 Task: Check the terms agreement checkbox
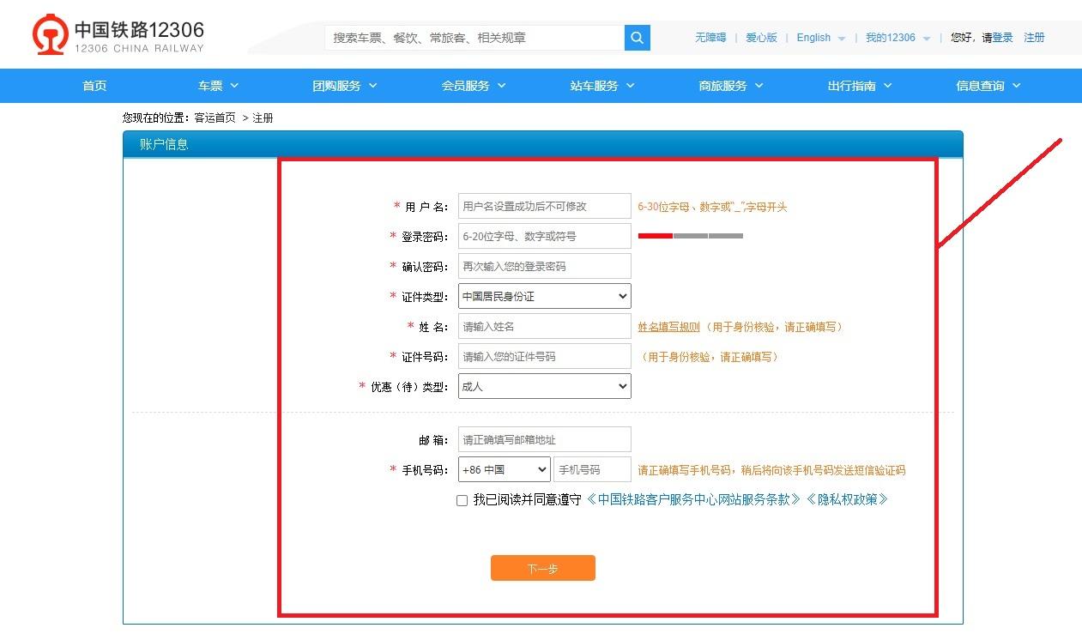coord(462,500)
